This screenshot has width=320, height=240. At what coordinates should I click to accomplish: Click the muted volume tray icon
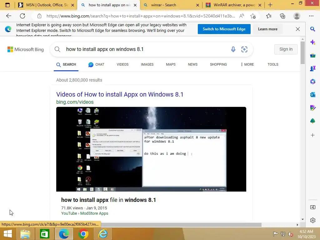(x=291, y=234)
